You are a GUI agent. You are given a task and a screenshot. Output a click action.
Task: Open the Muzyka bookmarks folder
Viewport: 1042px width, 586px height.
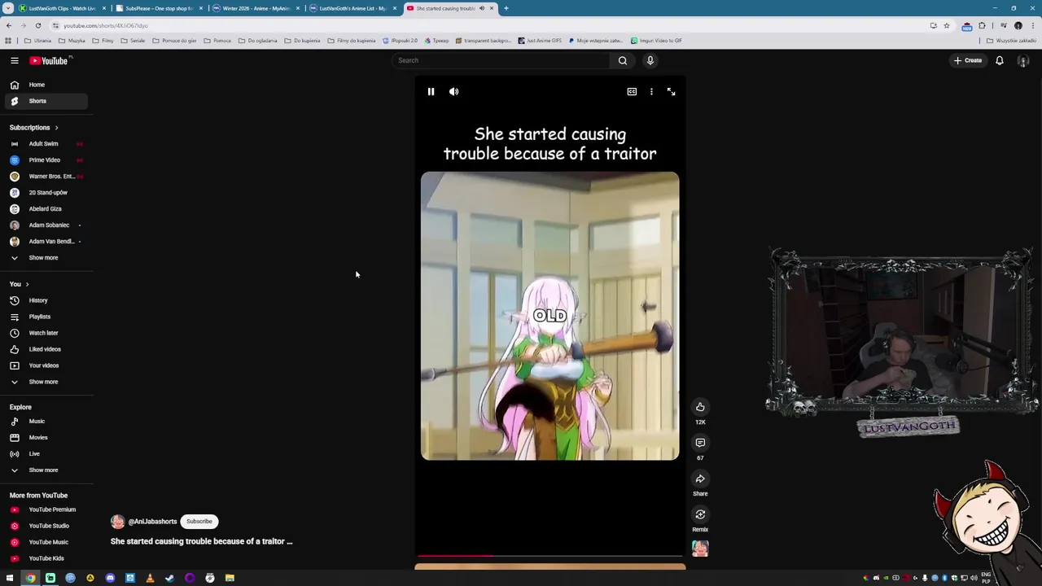click(74, 41)
